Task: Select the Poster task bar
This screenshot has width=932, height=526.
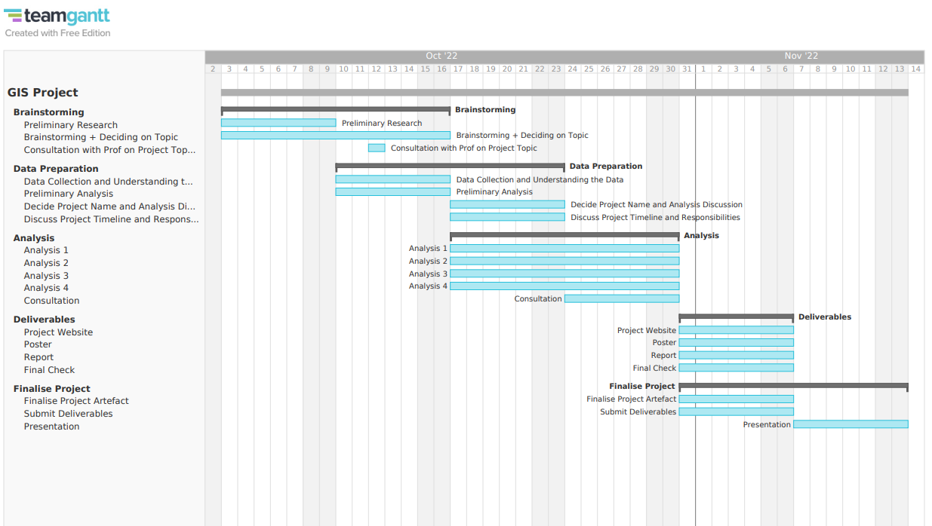Action: pos(736,342)
